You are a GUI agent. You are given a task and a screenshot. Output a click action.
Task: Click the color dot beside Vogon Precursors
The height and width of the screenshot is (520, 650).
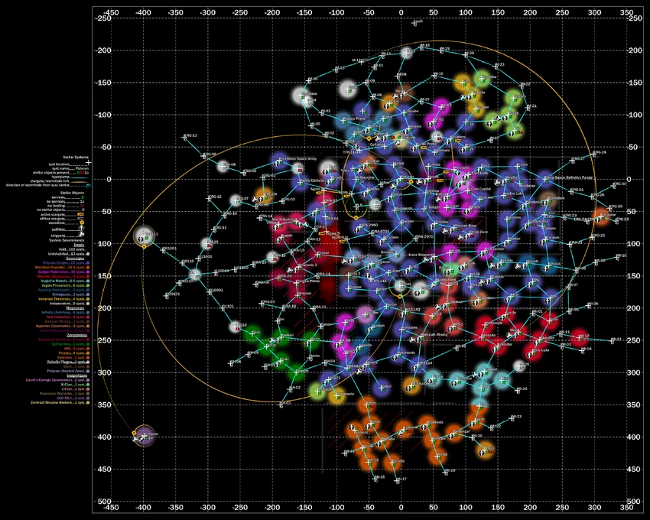(86, 286)
